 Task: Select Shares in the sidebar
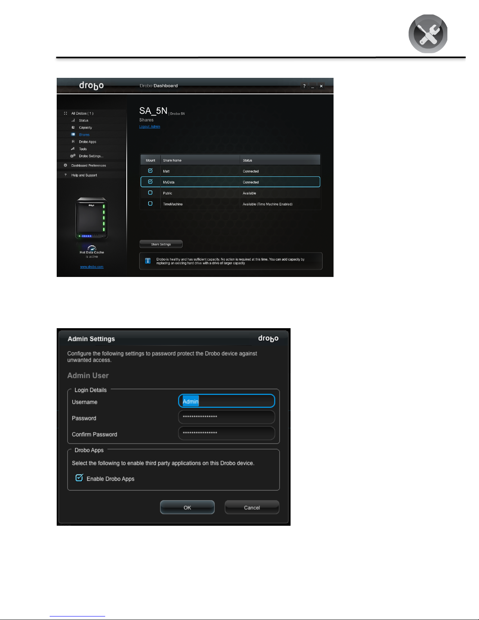pyautogui.click(x=84, y=135)
